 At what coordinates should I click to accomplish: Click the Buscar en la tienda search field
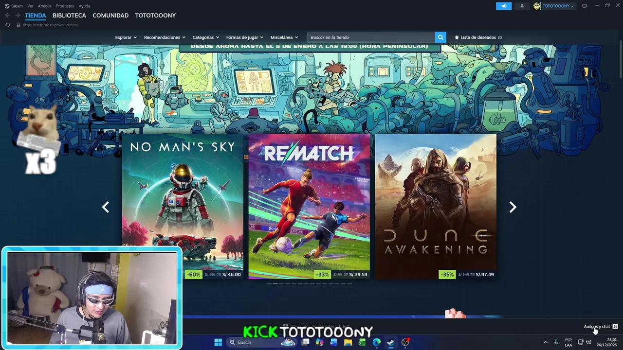coord(371,37)
